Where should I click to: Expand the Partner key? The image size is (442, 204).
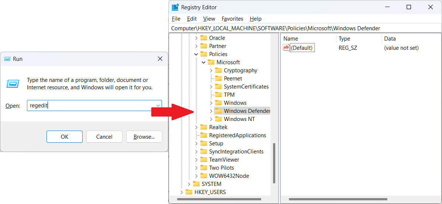click(197, 46)
